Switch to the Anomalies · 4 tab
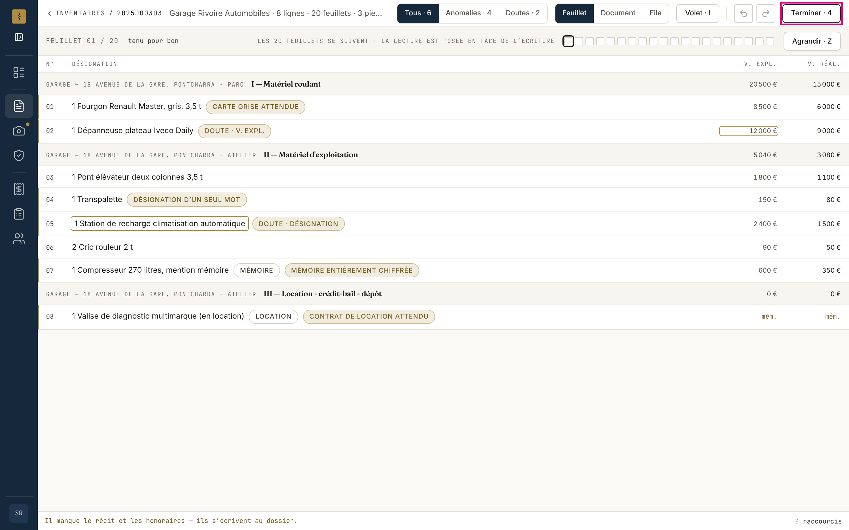This screenshot has height=530, width=849. click(468, 13)
